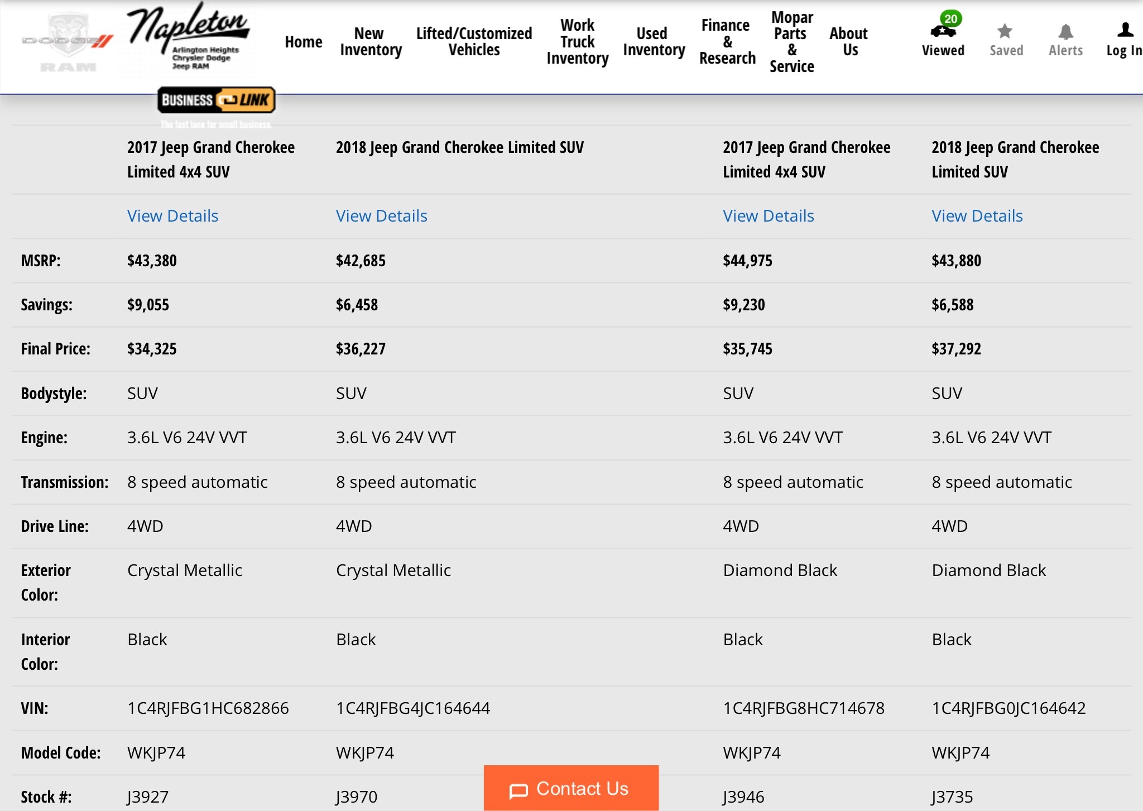The image size is (1143, 811).
Task: Click stock number J3735
Action: click(x=952, y=797)
